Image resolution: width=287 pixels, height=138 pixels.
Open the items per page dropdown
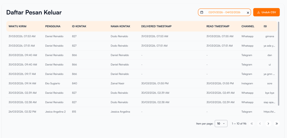[221, 124]
